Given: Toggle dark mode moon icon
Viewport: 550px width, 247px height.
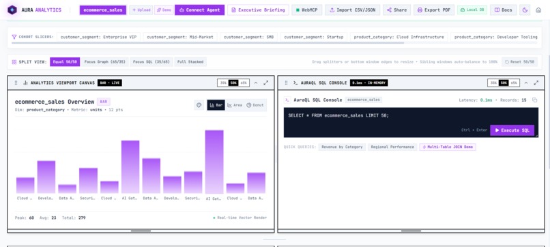Looking at the screenshot, I should (525, 10).
